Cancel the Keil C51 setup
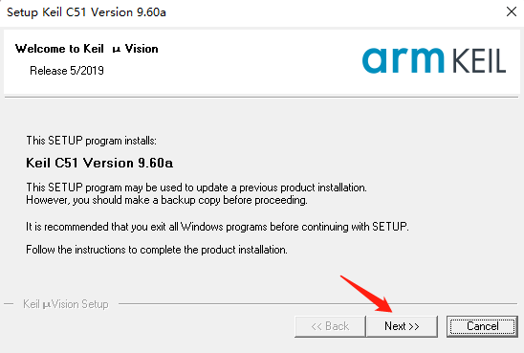 click(x=482, y=326)
